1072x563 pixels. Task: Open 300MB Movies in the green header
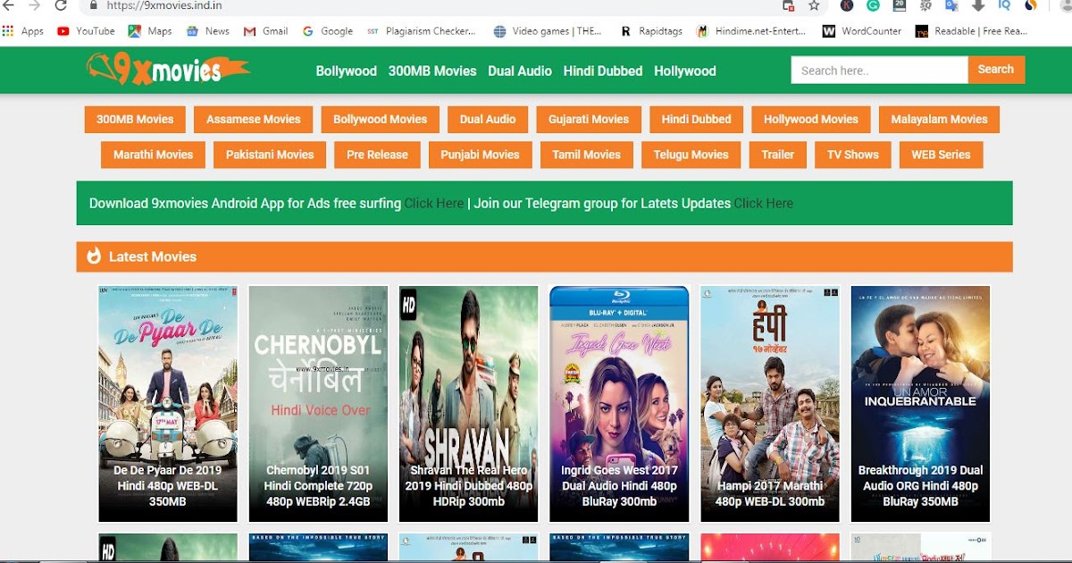432,71
